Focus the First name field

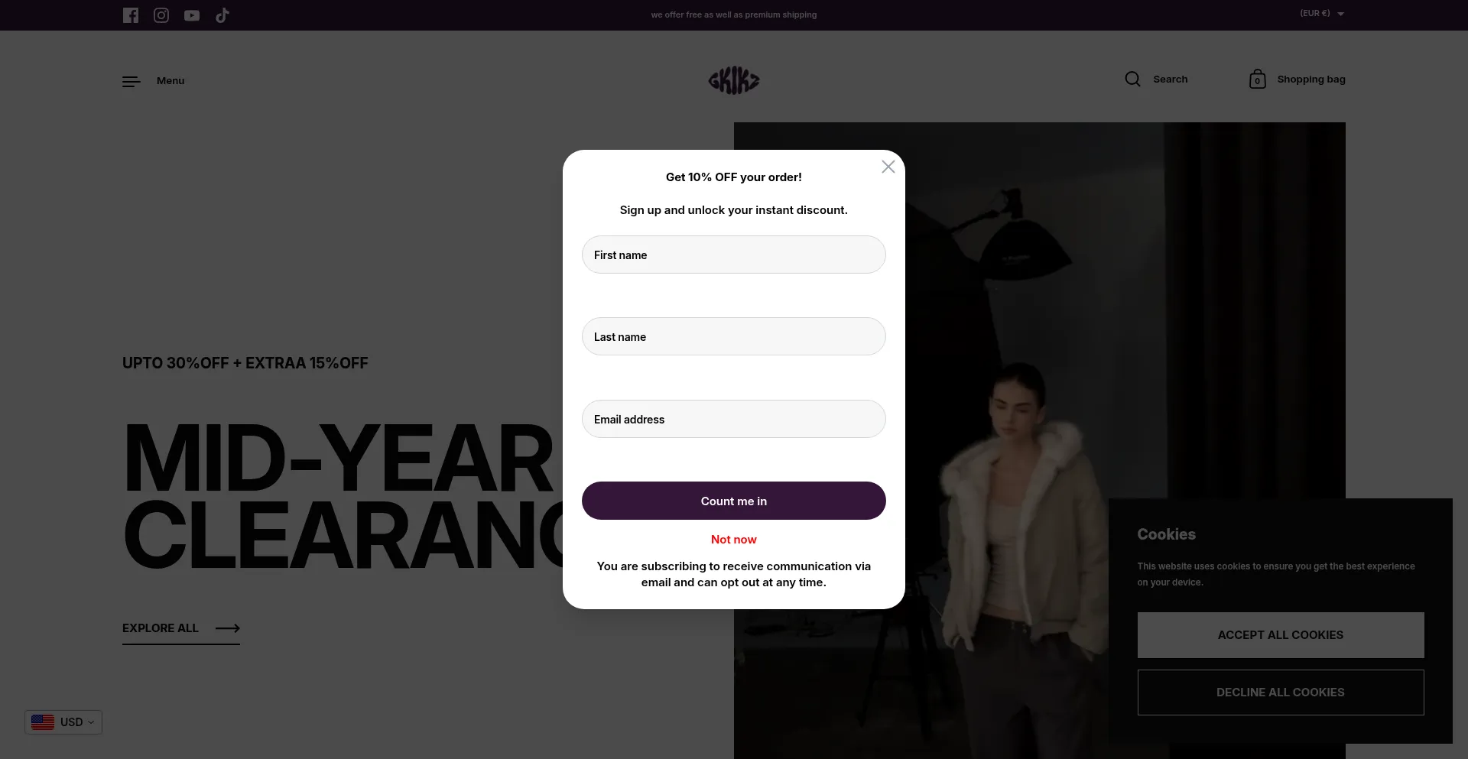click(734, 255)
